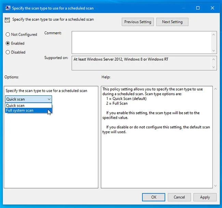The height and width of the screenshot is (208, 222).
Task: Open the scan type combo box
Action: coord(29,99)
